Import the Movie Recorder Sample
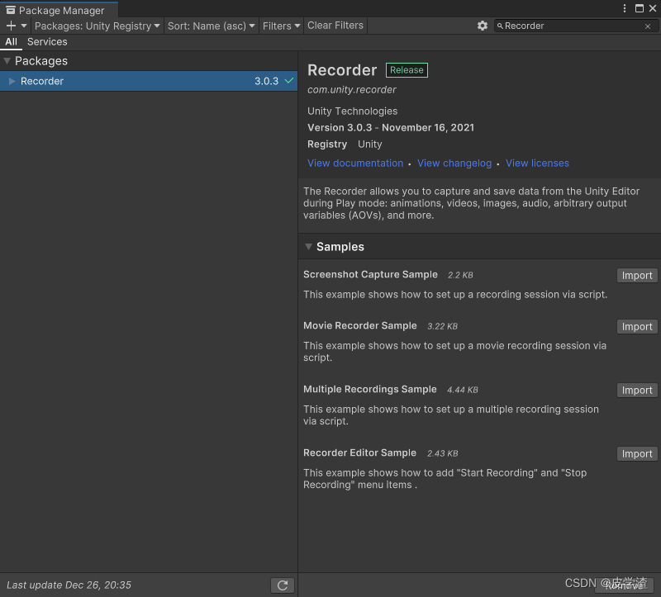This screenshot has height=597, width=661. tap(636, 326)
